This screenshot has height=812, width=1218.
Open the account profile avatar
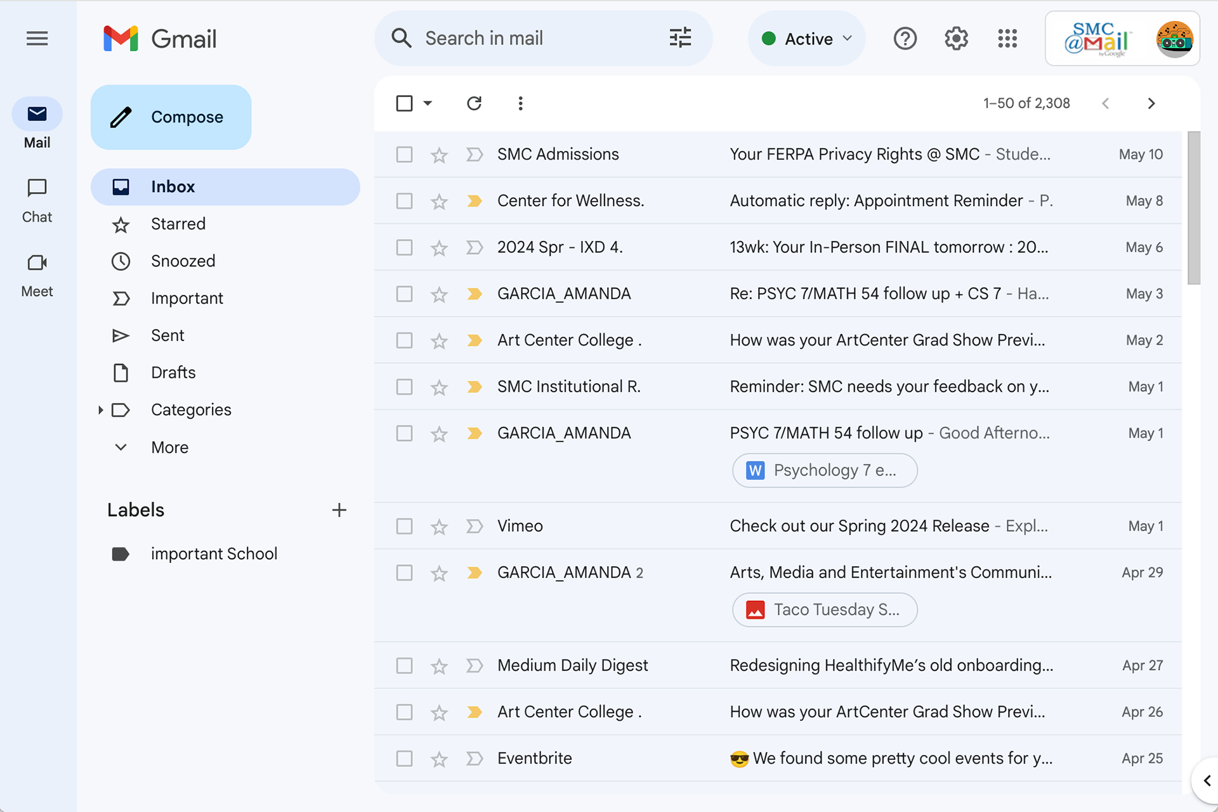(1174, 39)
